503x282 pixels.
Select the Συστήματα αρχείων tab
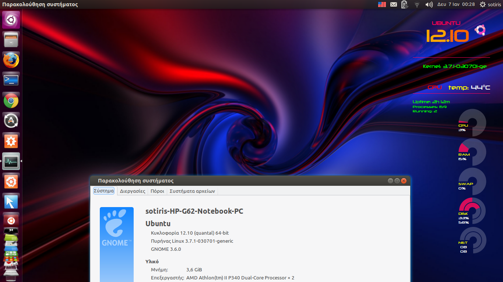192,191
